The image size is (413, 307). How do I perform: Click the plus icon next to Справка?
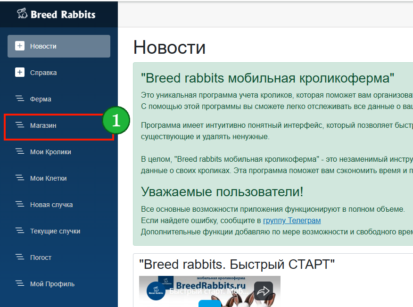pos(20,73)
